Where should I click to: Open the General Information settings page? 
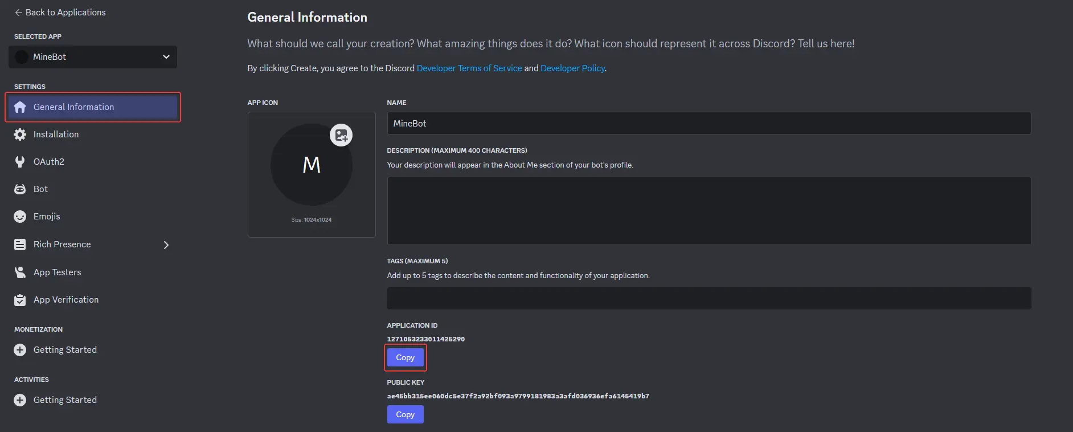click(93, 107)
